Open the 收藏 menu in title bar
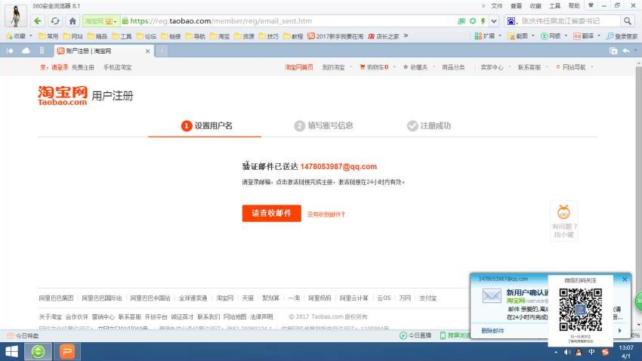Screen dimensions: 642x361 pyautogui.click(x=536, y=6)
